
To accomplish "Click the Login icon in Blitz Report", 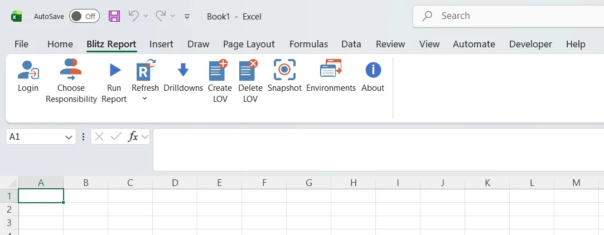I will point(28,70).
